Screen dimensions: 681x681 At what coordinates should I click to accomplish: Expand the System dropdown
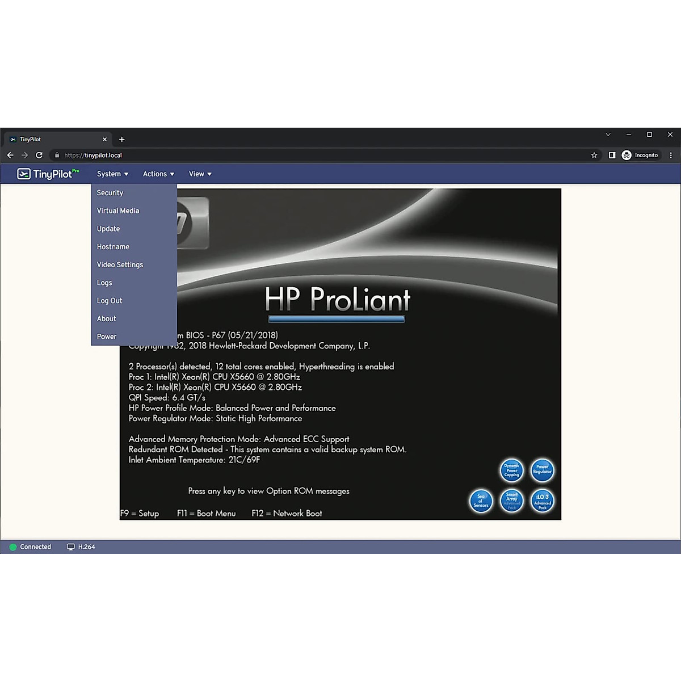pyautogui.click(x=112, y=174)
